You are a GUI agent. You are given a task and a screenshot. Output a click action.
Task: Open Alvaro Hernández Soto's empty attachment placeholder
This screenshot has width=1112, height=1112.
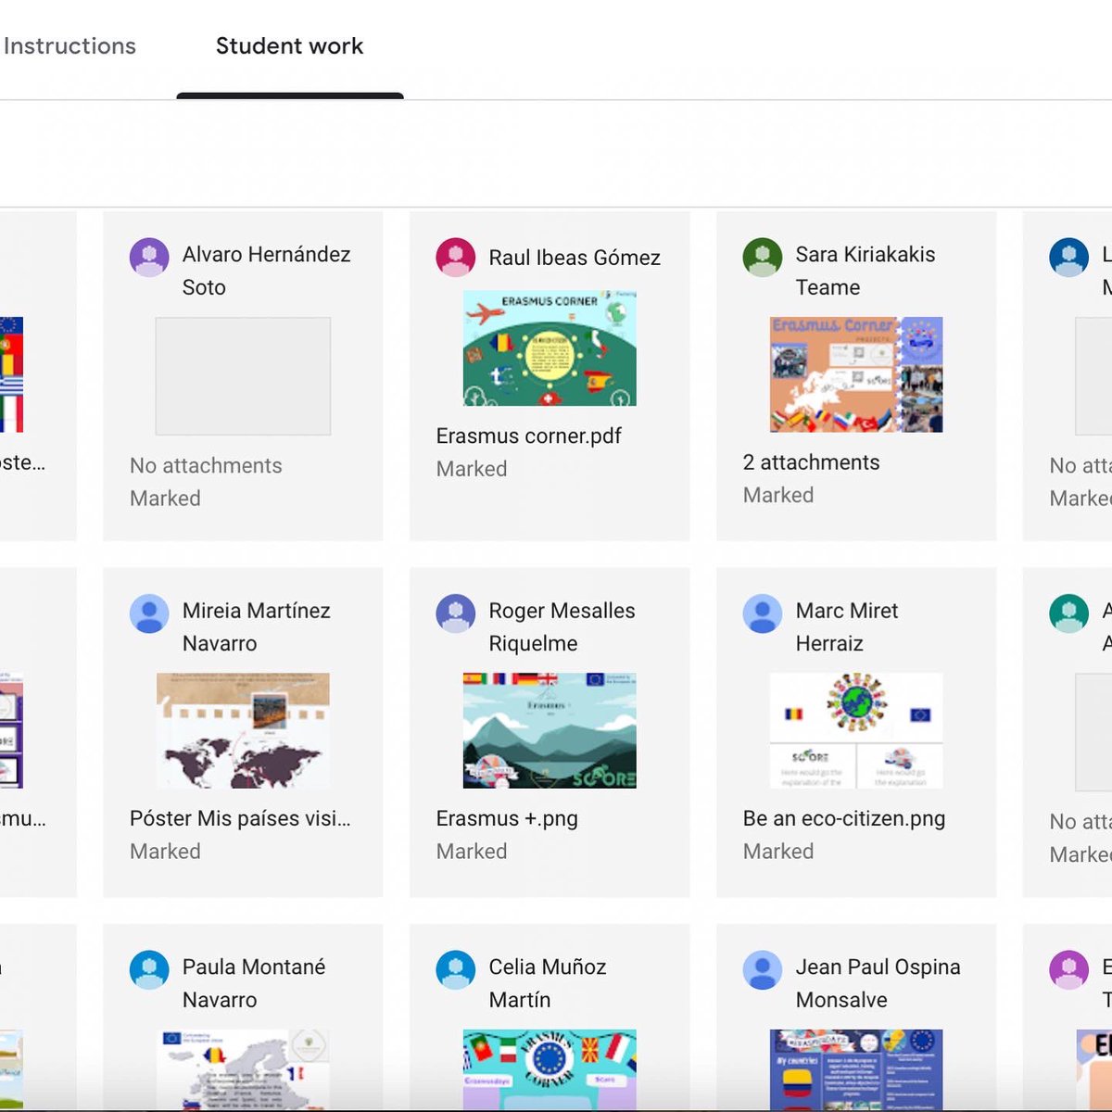pos(243,376)
